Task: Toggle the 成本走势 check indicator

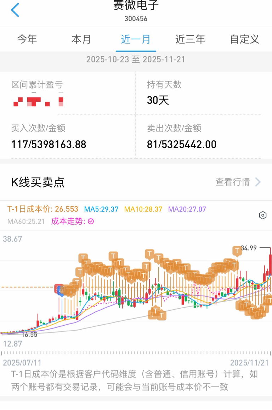Action: click(91, 221)
